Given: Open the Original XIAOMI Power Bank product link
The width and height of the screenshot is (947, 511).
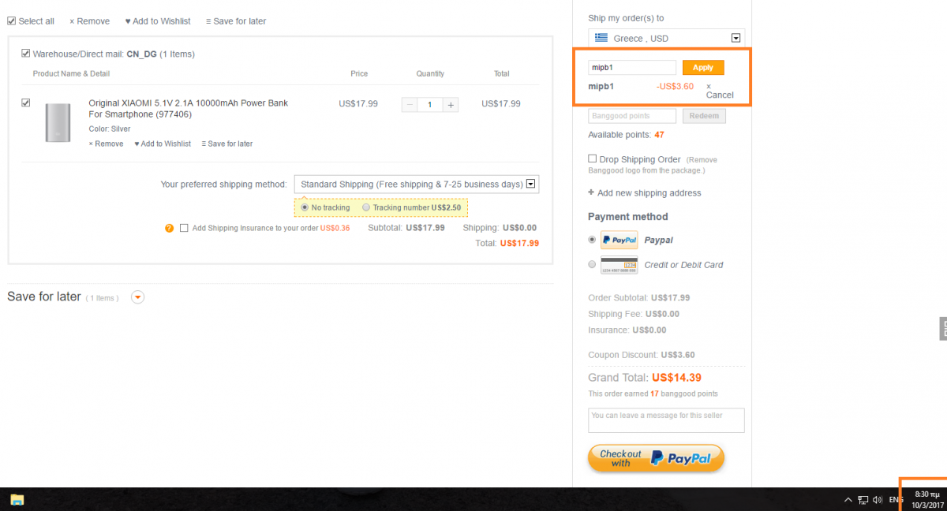Looking at the screenshot, I should [x=188, y=108].
